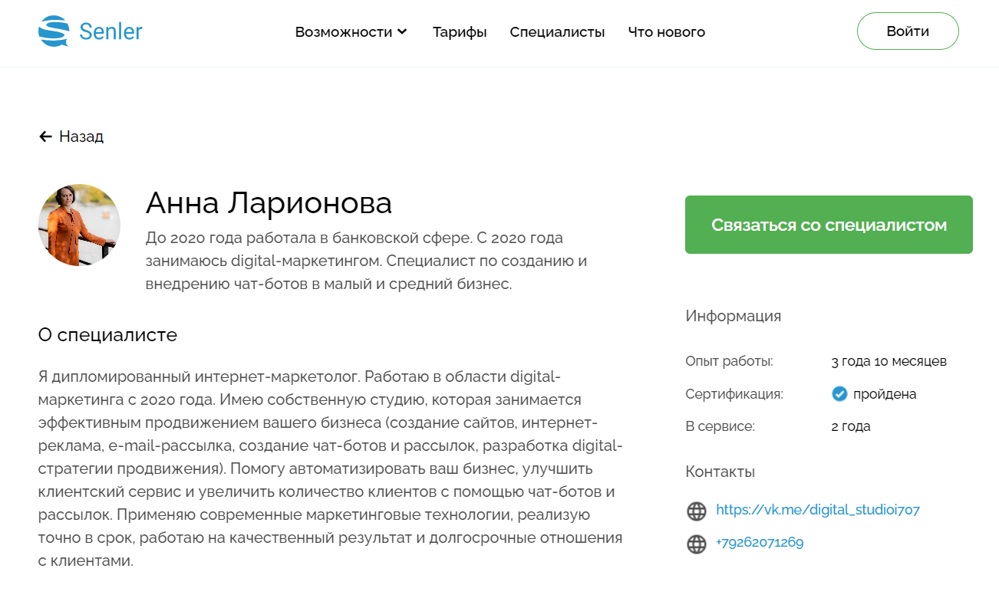Click the paragraph starting Я дипломированный
Screen dimensions: 999x595
(331, 468)
